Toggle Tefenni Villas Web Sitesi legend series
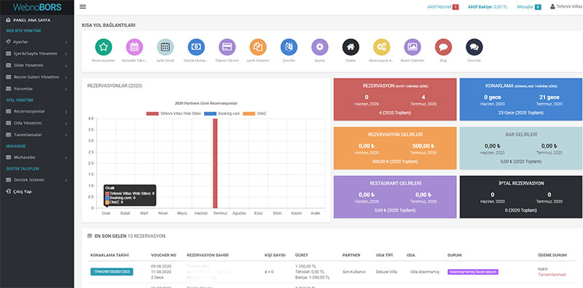Screen dimensions: 583x288 click(x=173, y=113)
